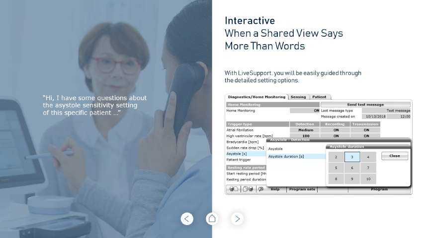
Task: Open Atrial fibrillation Detection Medium selector
Action: (305, 130)
